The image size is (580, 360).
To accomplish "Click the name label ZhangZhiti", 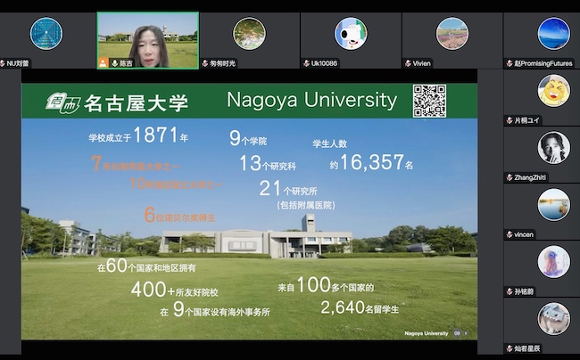I will tap(530, 177).
